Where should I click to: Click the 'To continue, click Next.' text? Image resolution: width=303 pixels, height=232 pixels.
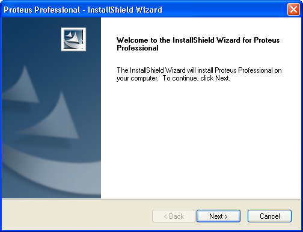click(x=197, y=78)
